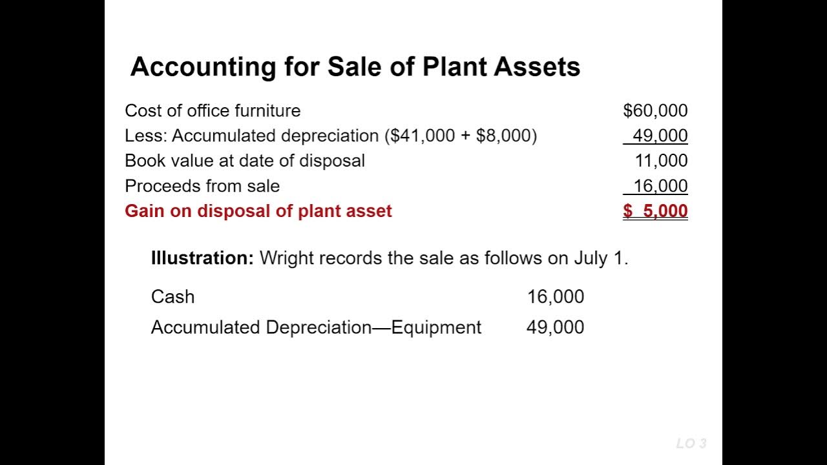Click the faint LO 3 label
The image size is (827, 465).
click(691, 443)
